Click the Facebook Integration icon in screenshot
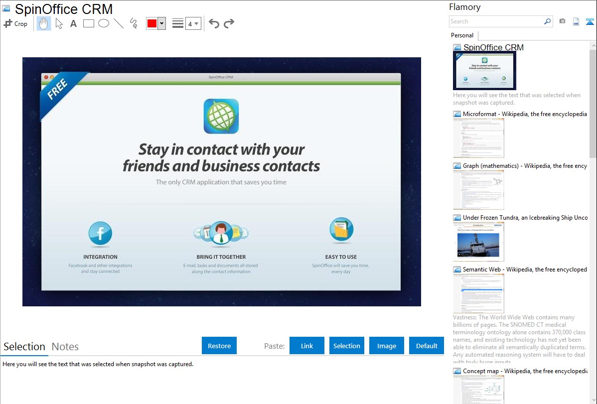 click(100, 233)
